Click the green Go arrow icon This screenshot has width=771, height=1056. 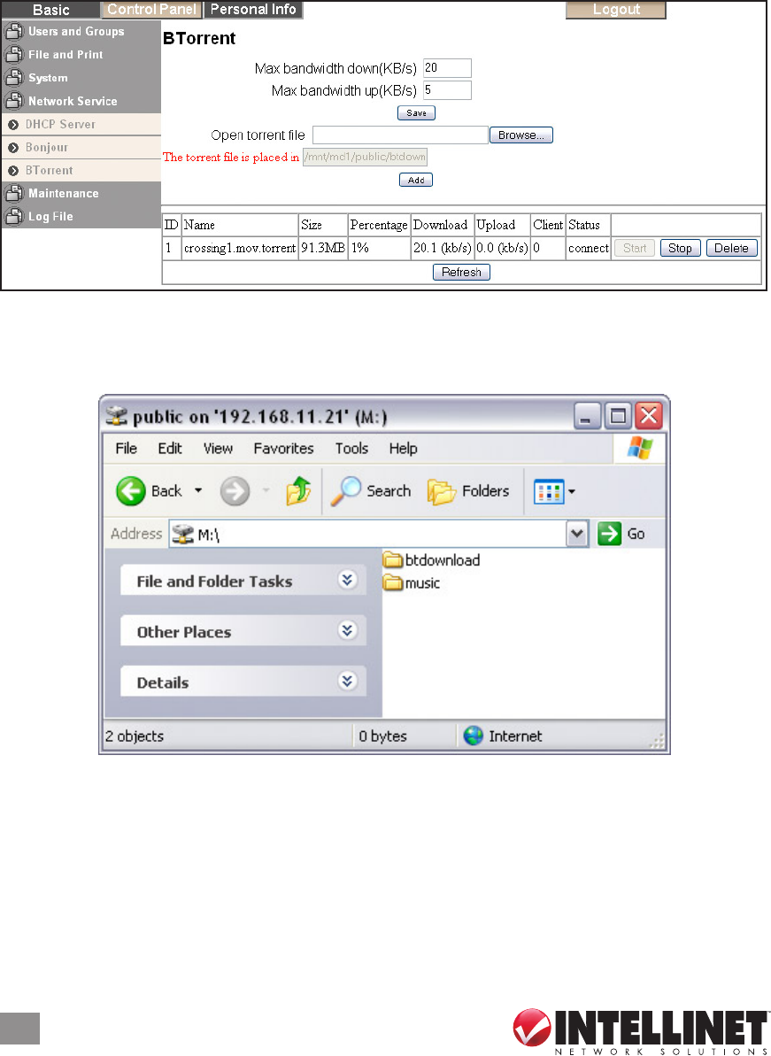pos(609,534)
